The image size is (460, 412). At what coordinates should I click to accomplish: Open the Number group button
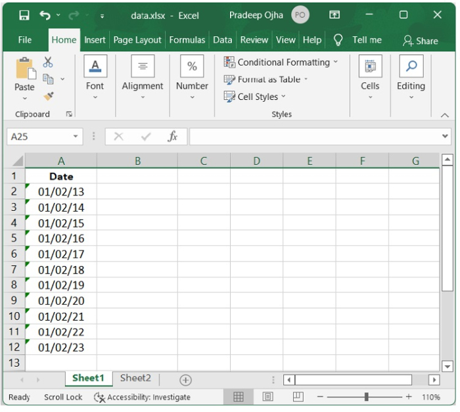192,77
